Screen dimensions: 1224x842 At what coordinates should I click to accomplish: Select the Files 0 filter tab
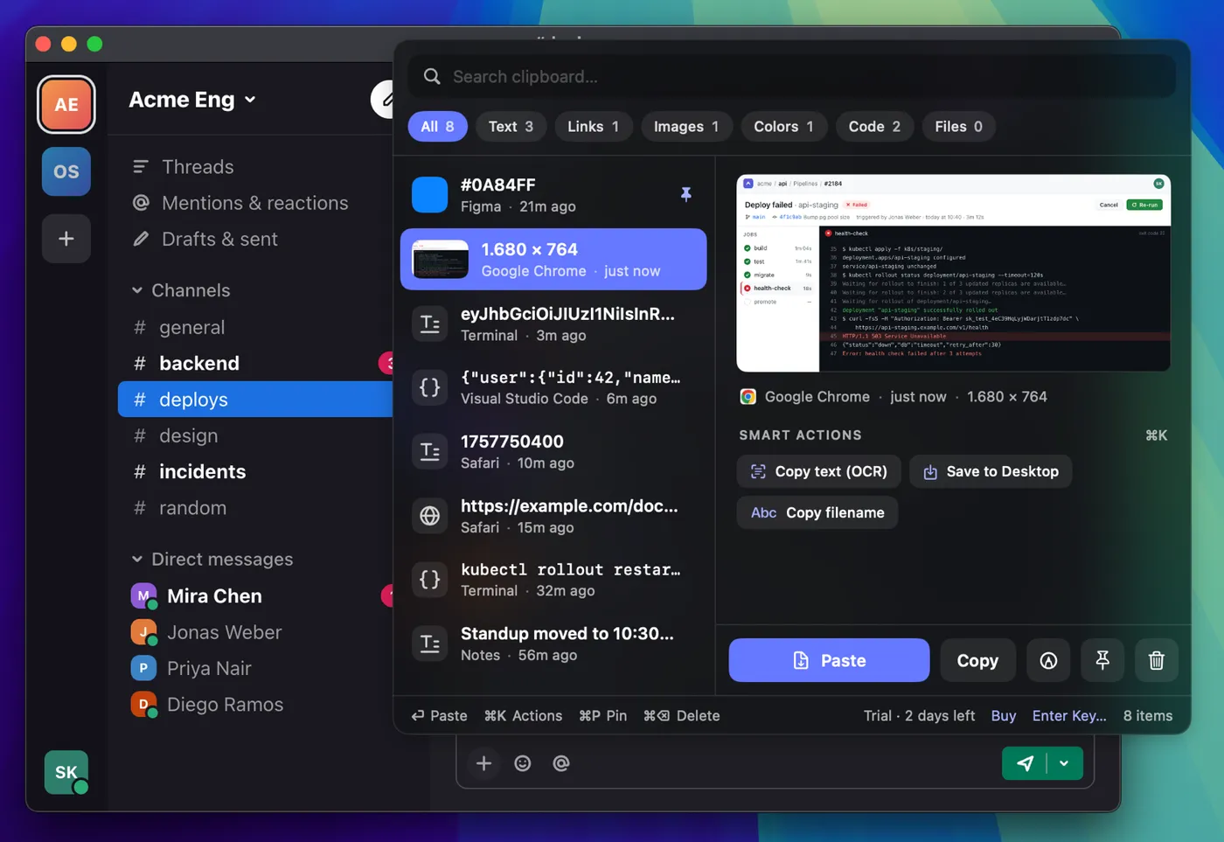pyautogui.click(x=958, y=127)
